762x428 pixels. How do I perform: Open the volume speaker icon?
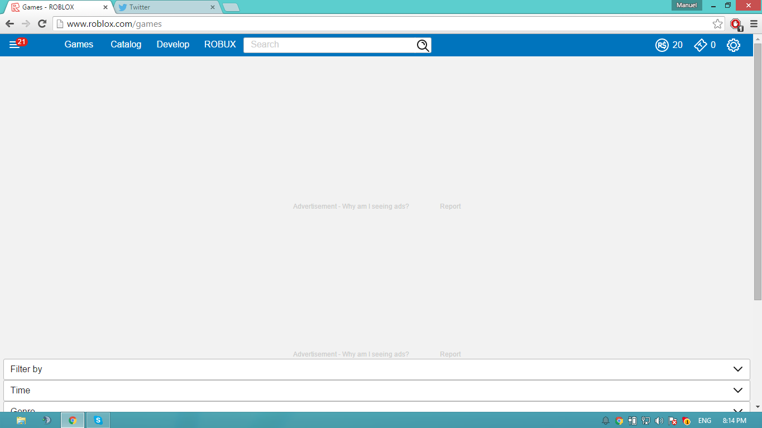point(659,421)
